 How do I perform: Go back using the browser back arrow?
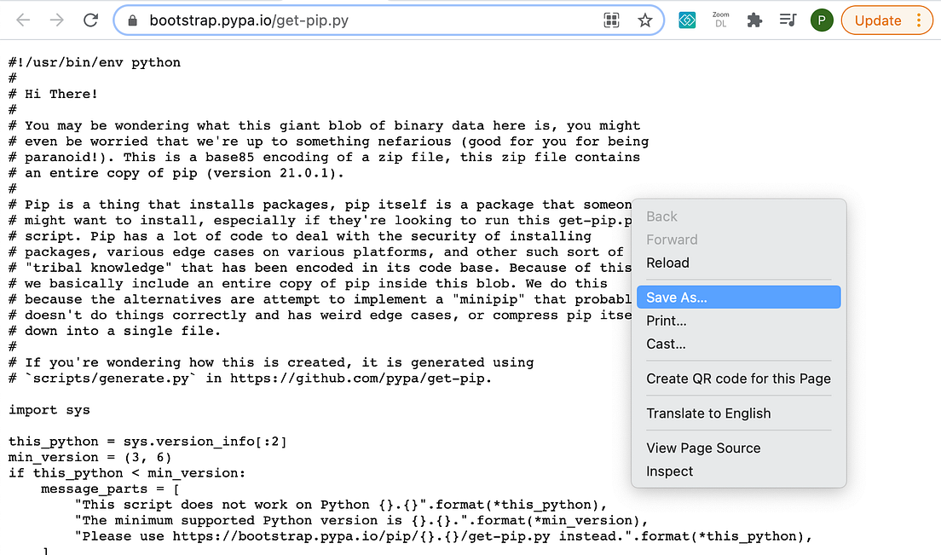(23, 20)
